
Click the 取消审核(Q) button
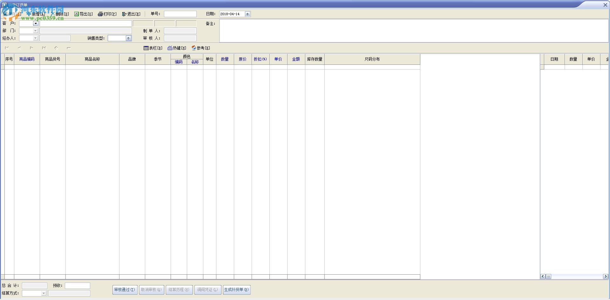152,290
